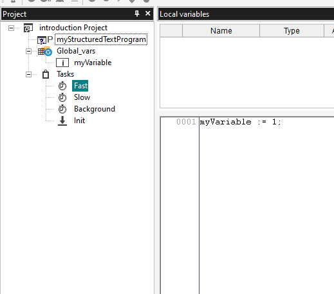Screen dimensions: 334x294
Task: Click the Background task stopwatch icon
Action: [x=62, y=109]
